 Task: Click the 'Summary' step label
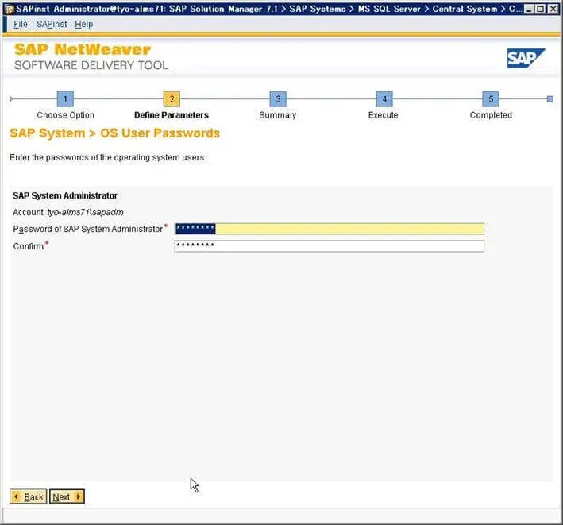pyautogui.click(x=278, y=115)
